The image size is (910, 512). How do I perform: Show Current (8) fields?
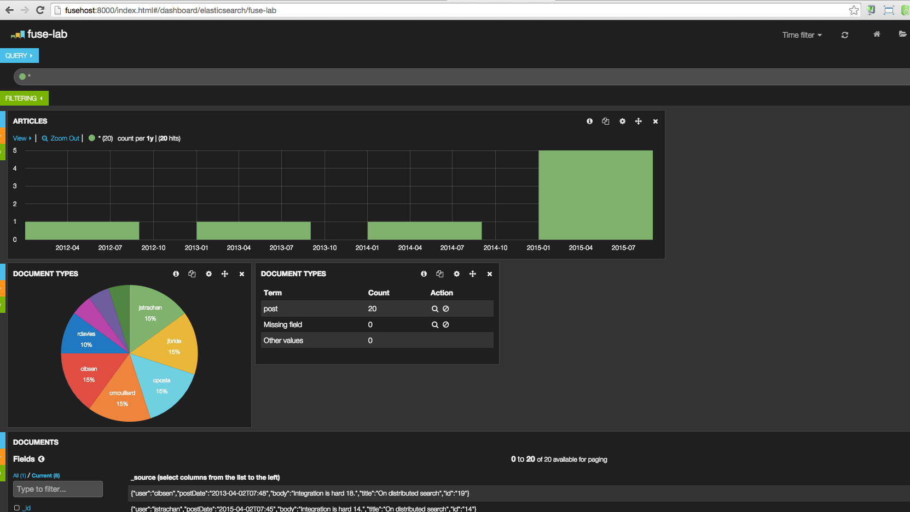tap(45, 476)
